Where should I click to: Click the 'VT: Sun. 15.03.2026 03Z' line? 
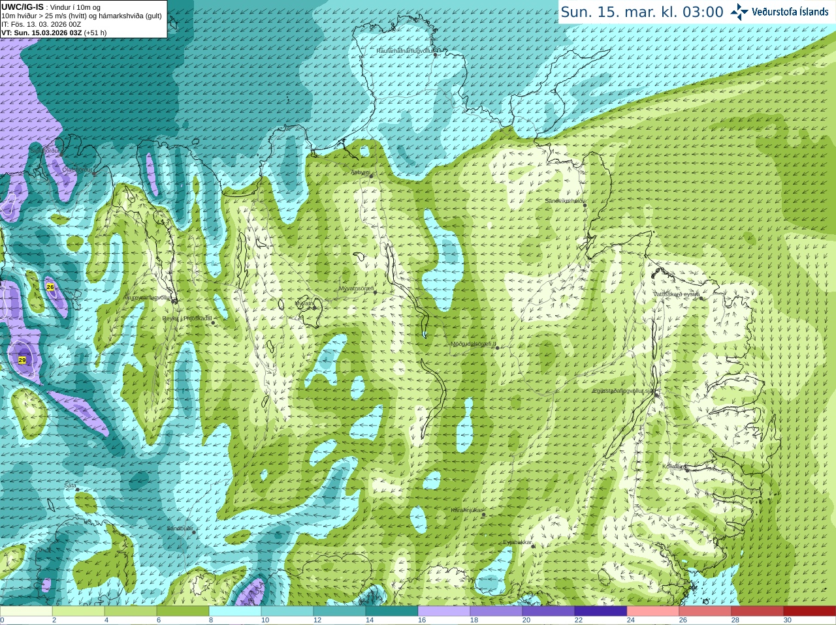[x=41, y=33]
